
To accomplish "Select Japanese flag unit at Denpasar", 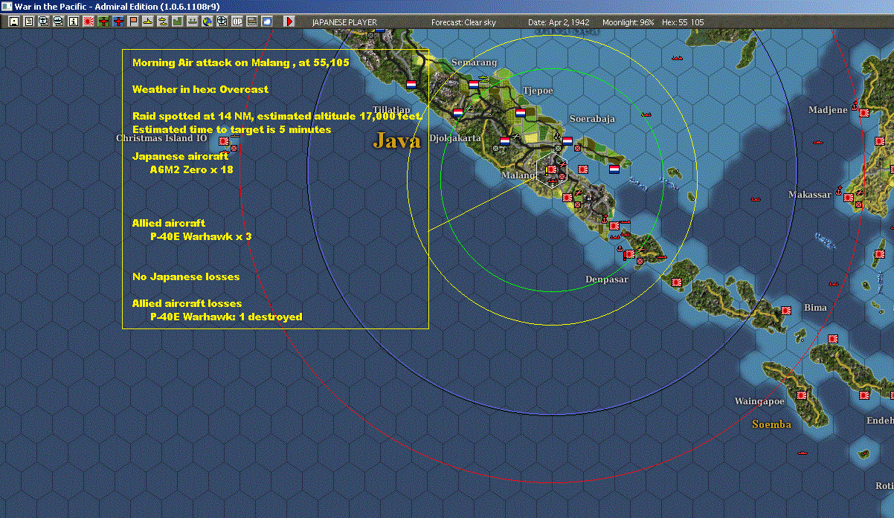I will [x=629, y=254].
